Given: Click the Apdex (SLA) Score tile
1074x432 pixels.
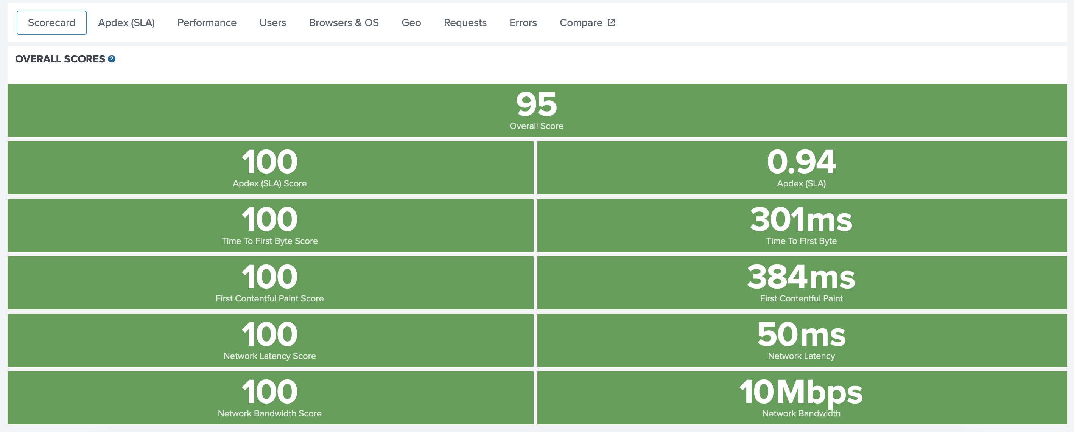Looking at the screenshot, I should point(270,168).
